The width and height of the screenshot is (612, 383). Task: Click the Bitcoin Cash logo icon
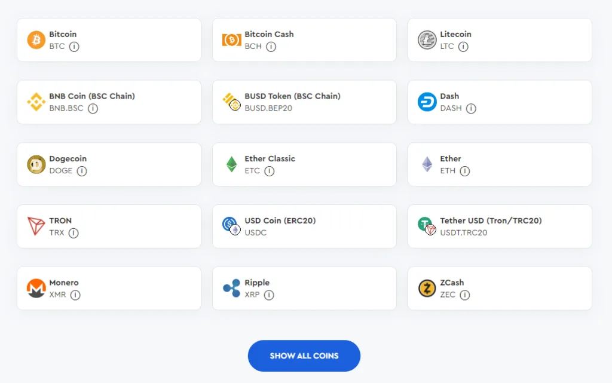click(x=232, y=40)
